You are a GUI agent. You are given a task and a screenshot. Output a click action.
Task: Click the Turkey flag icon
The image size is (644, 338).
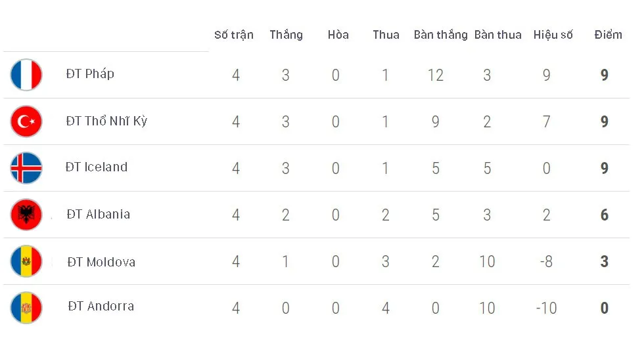26,121
